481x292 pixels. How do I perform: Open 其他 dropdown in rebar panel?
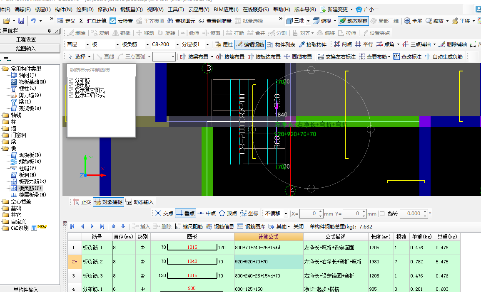pyautogui.click(x=279, y=226)
